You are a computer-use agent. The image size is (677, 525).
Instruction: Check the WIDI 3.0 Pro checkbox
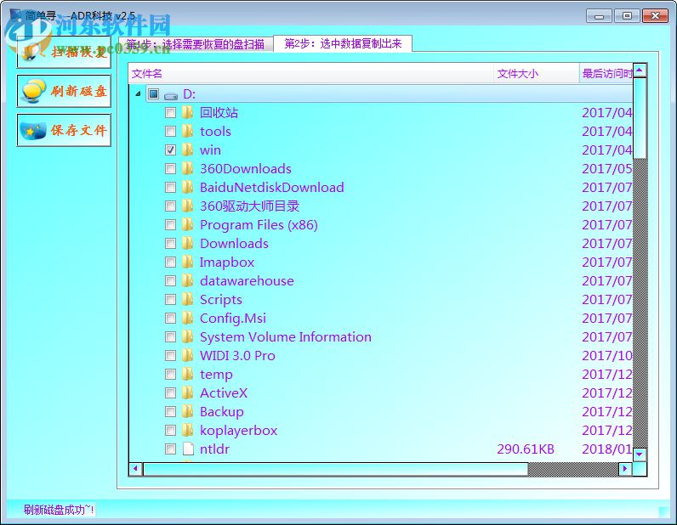[171, 355]
